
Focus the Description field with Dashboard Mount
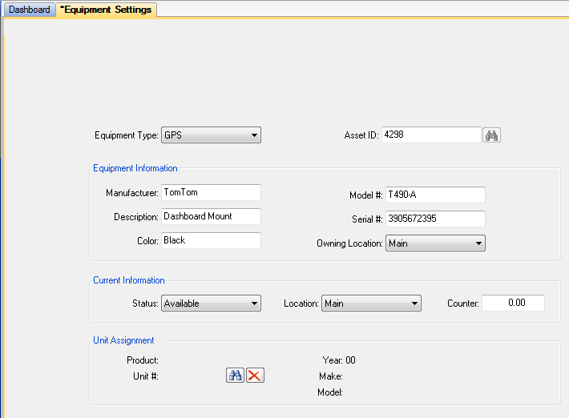pos(212,216)
